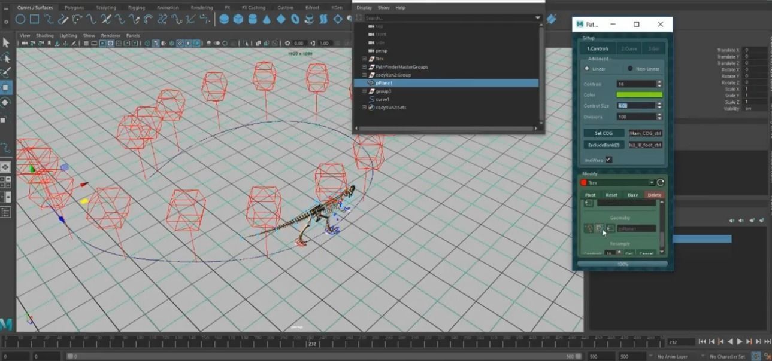Expand group3 in outliner
Screen dimensions: 772x361
364,91
